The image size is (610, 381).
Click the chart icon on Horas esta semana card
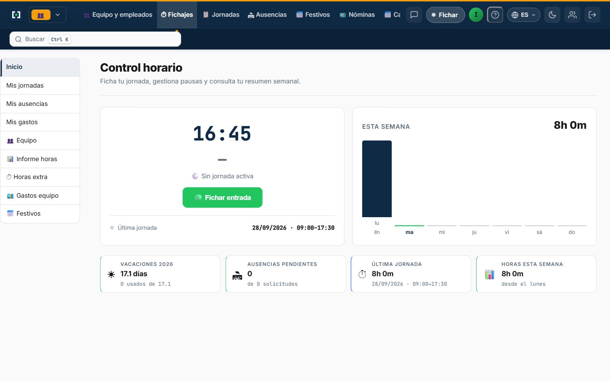tap(490, 274)
